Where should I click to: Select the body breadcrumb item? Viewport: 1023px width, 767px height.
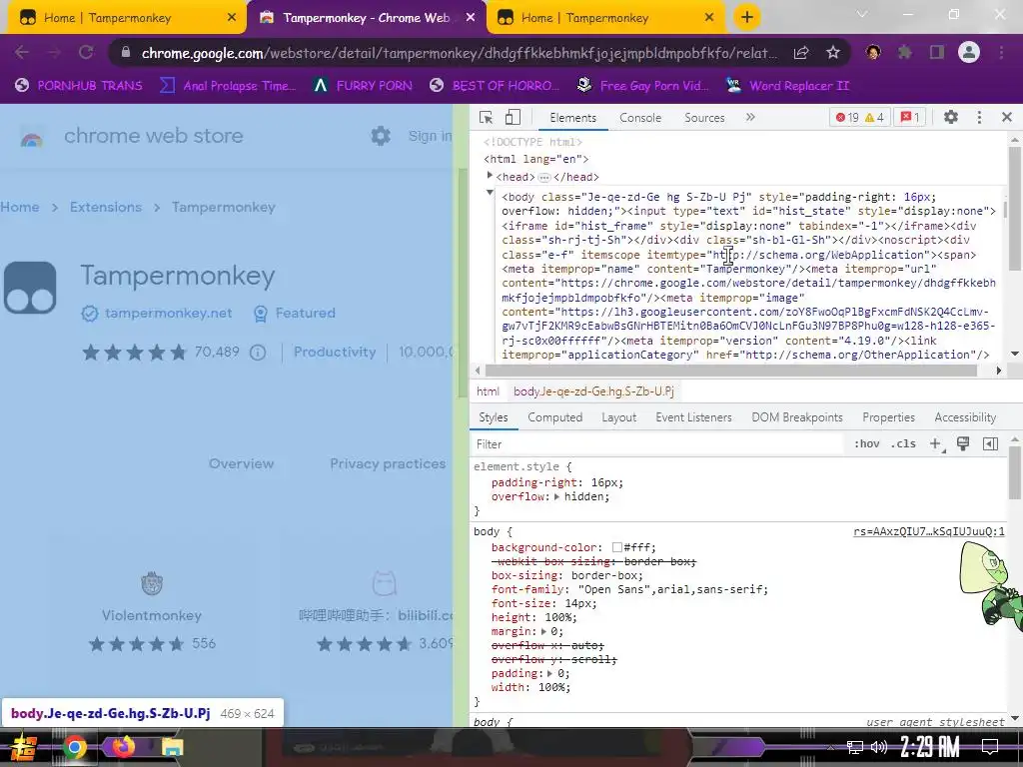pos(593,391)
